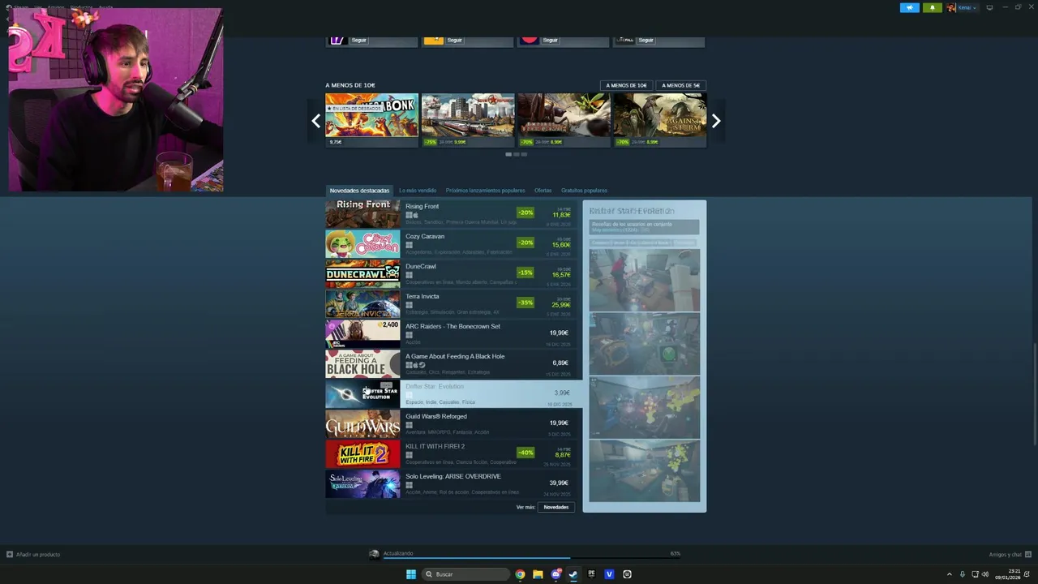Select 'A MENOS DE 10€' filter button

(x=626, y=85)
